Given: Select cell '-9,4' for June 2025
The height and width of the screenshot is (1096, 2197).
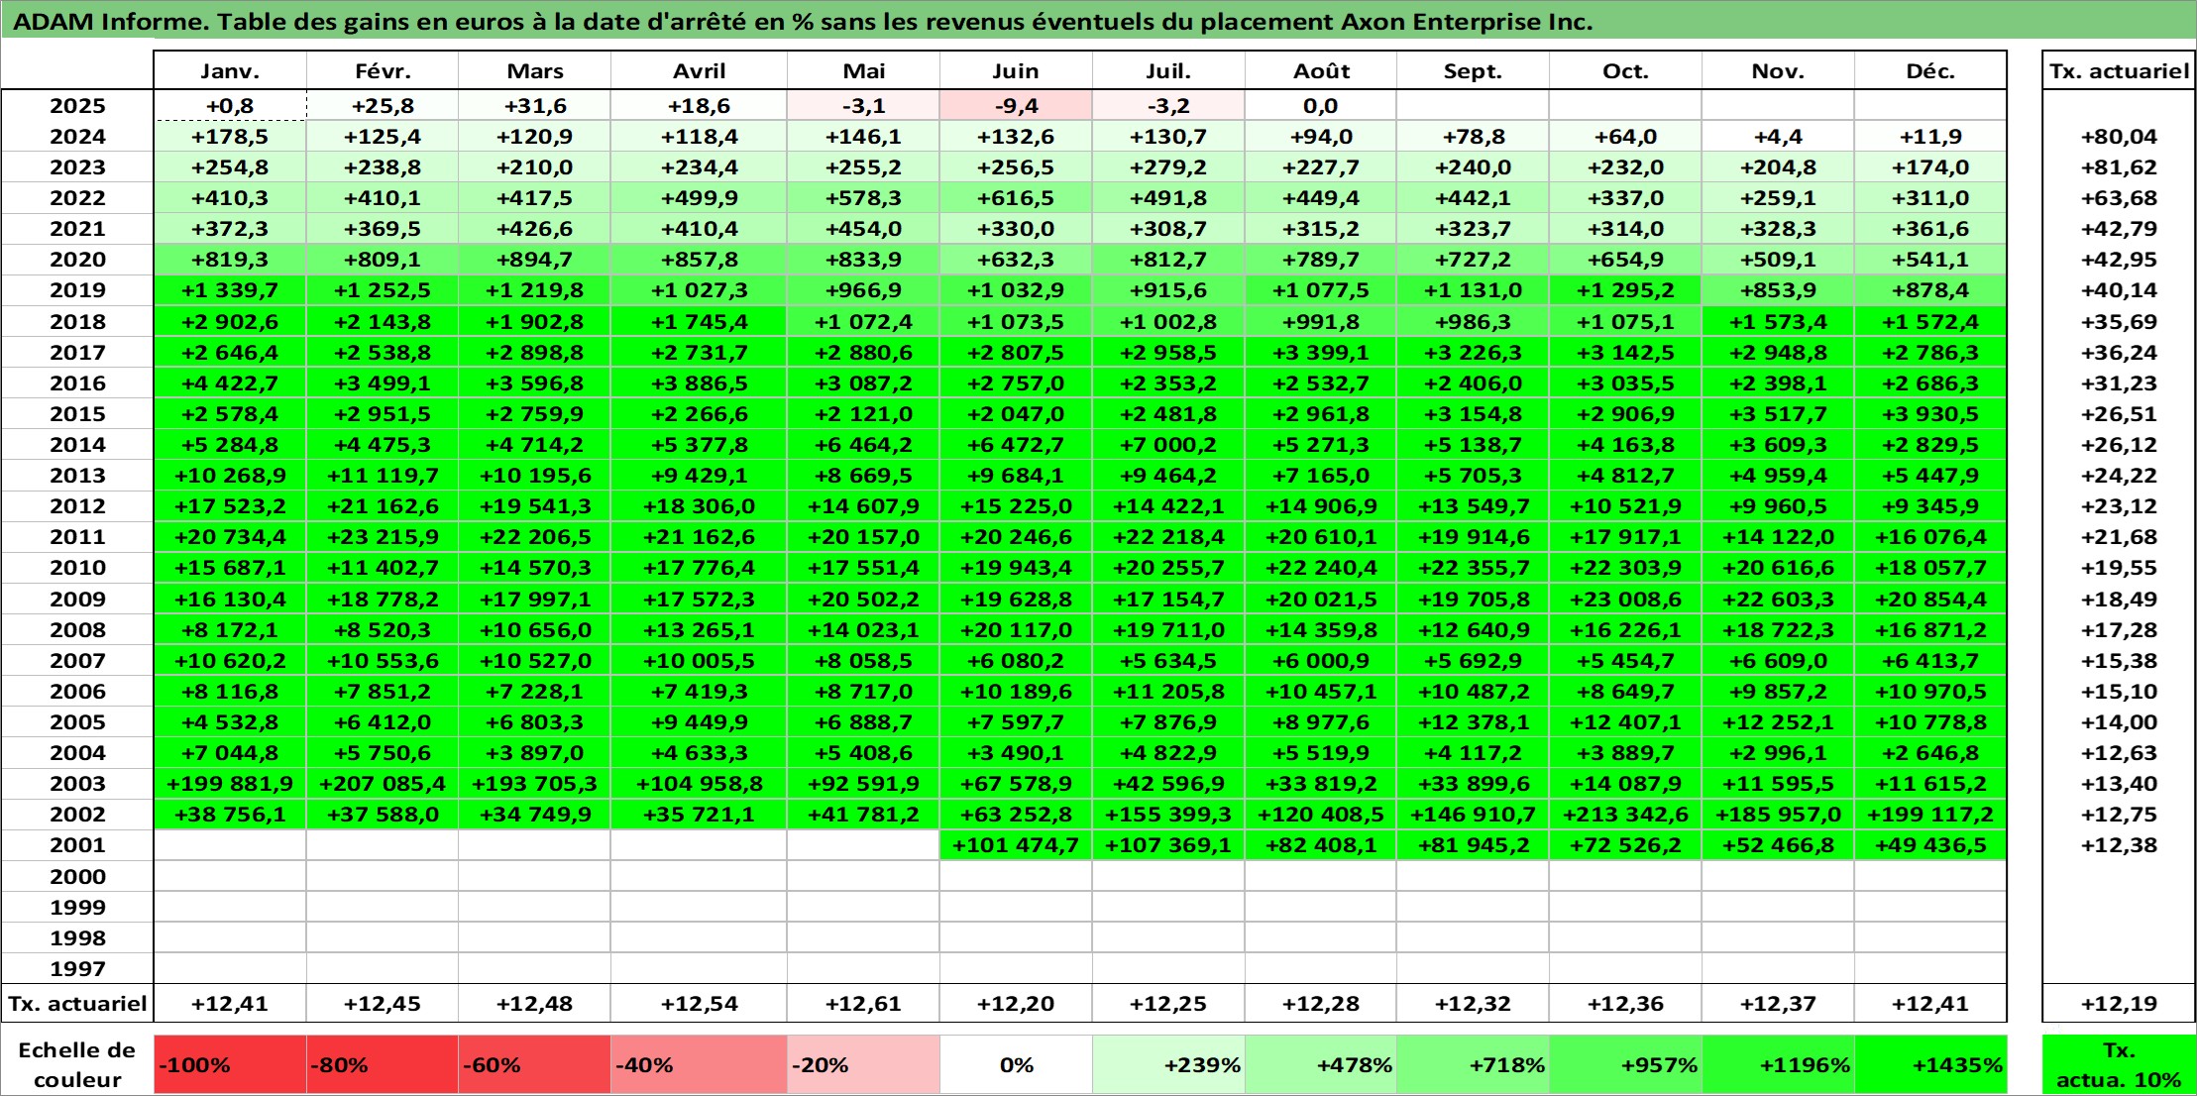Looking at the screenshot, I should point(1016,106).
